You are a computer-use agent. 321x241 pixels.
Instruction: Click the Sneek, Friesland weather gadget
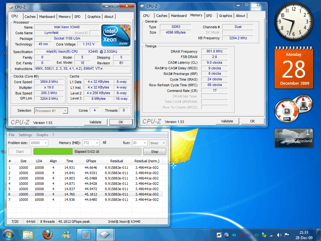(294, 138)
